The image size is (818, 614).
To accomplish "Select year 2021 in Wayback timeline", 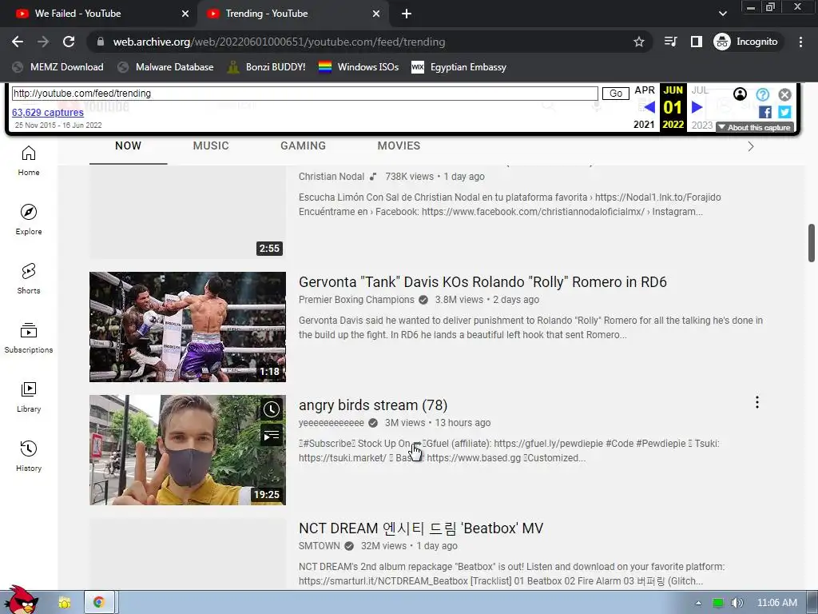I will click(644, 125).
